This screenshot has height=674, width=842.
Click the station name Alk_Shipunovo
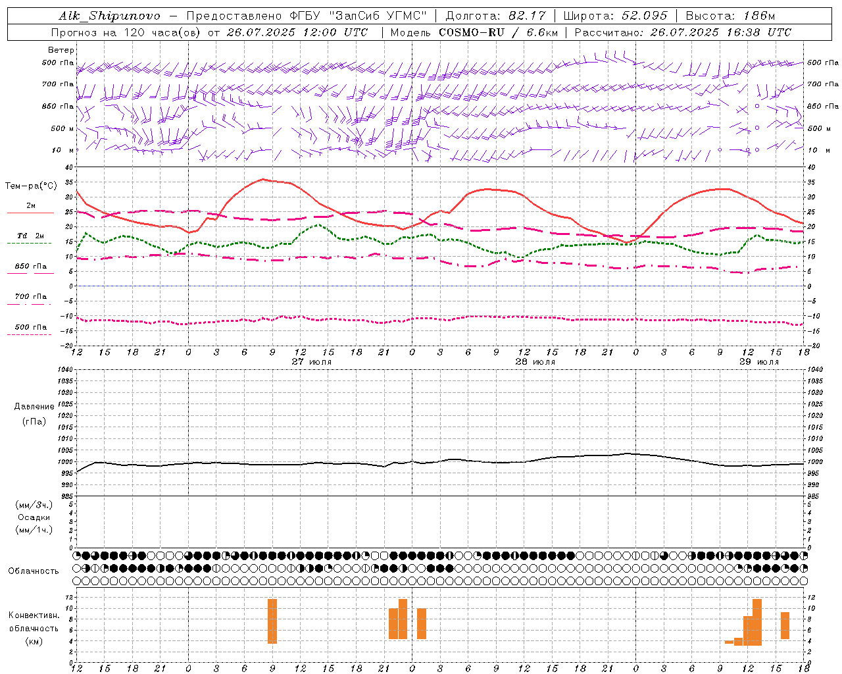[x=109, y=16]
